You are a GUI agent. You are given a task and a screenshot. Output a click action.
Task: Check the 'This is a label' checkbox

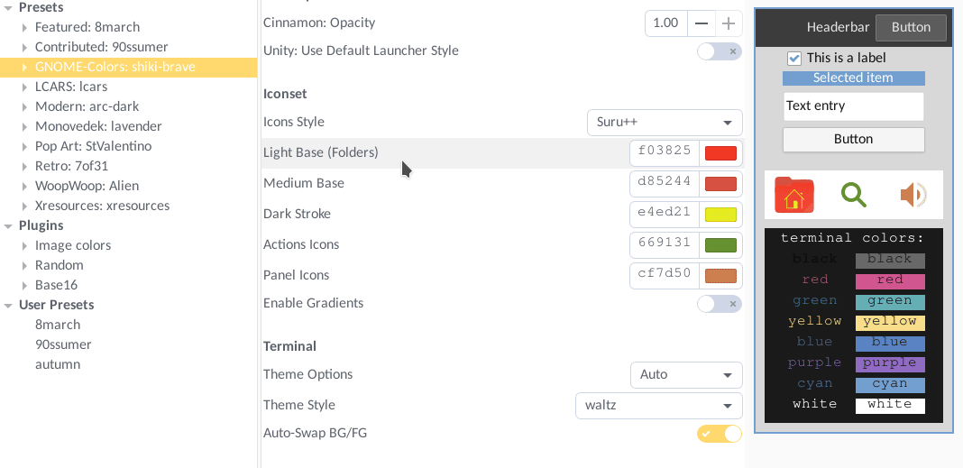pos(794,59)
